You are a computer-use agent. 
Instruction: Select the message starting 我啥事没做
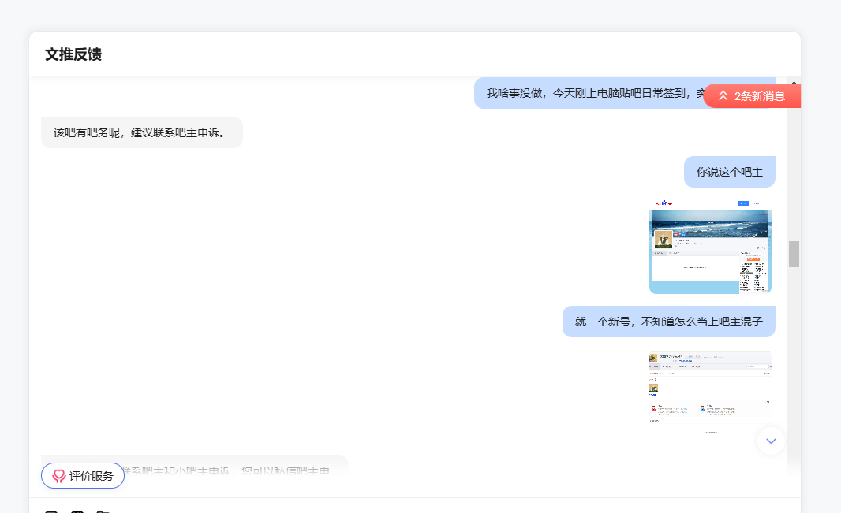[x=596, y=93]
